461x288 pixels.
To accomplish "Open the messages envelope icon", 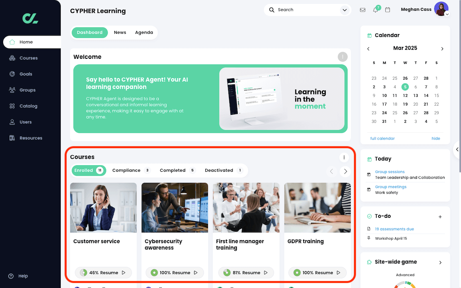I will pos(363,10).
